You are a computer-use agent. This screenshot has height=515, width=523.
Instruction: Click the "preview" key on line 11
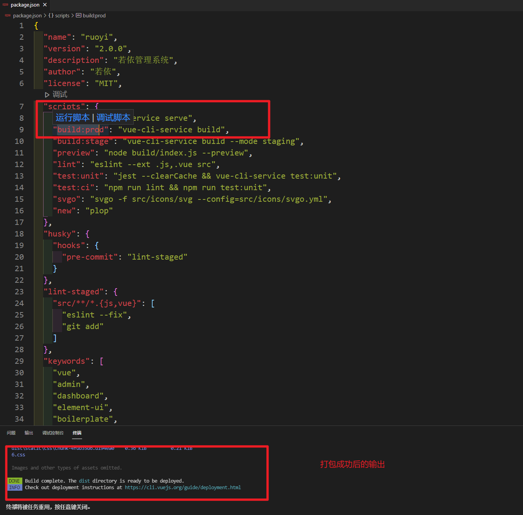point(74,153)
